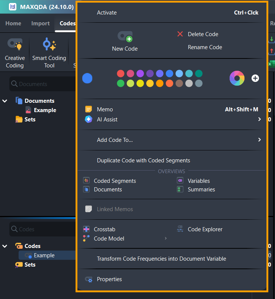
Task: Select Duplicate Code with Coded Segments
Action: pyautogui.click(x=143, y=160)
